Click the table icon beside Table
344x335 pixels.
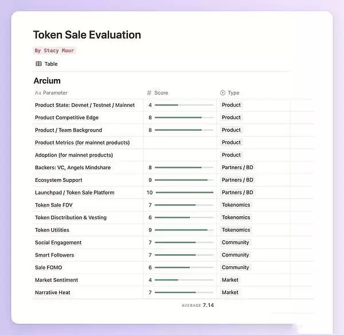tap(38, 64)
